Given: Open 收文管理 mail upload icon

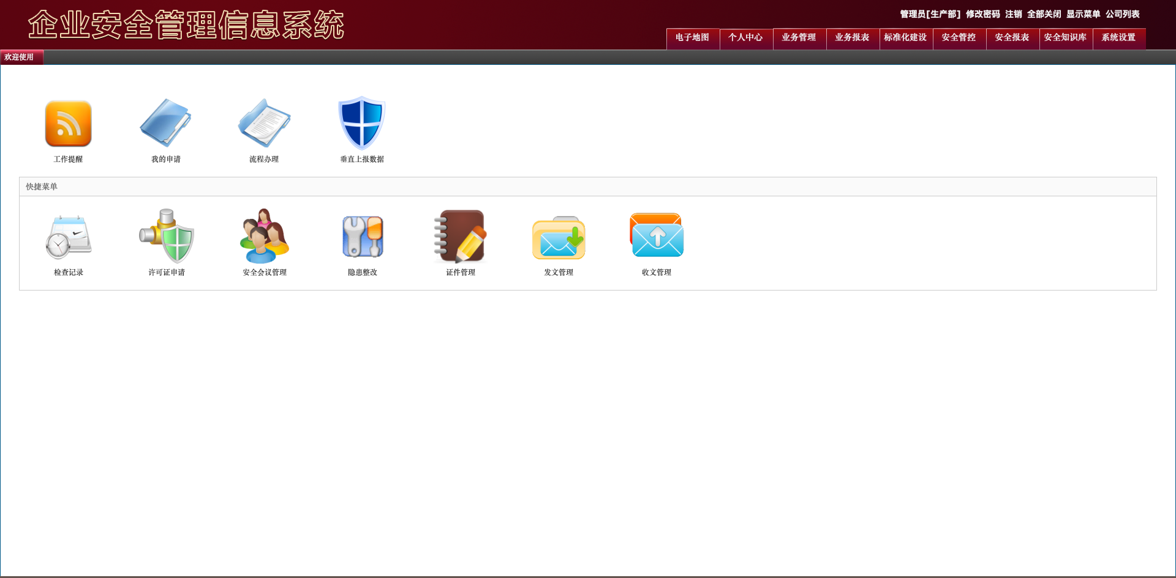Looking at the screenshot, I should click(x=657, y=237).
